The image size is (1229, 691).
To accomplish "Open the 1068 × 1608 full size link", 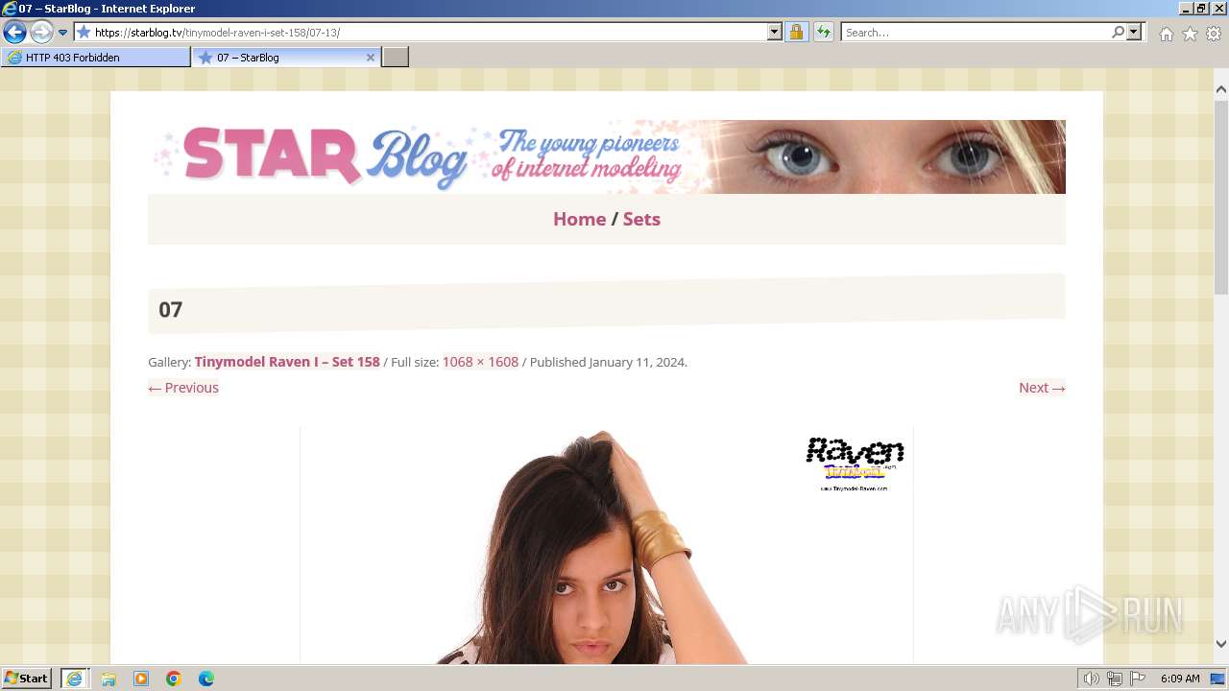I will coord(480,362).
